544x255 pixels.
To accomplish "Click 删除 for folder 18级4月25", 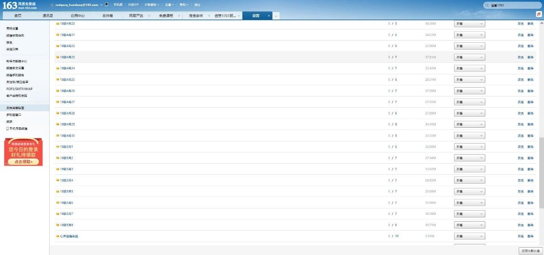I will [x=530, y=80].
